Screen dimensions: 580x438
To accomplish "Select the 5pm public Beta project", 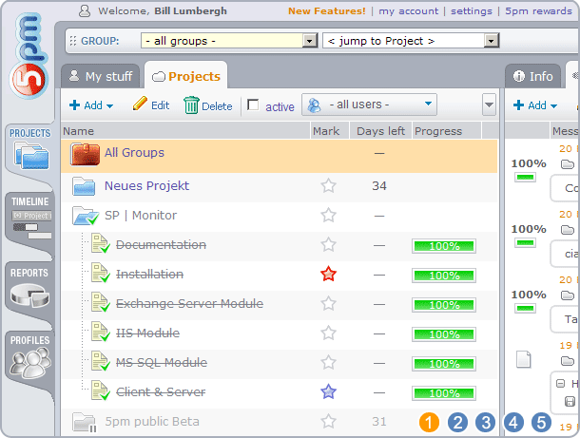I will click(152, 421).
